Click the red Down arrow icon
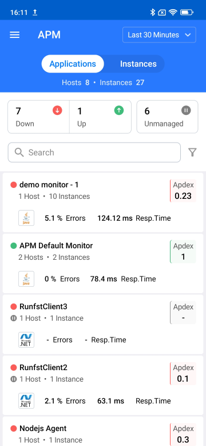This screenshot has height=446, width=206. [x=57, y=110]
